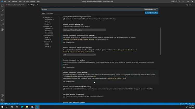The image size is (195, 109).
Task: Open the Default Profile Windows dropdown
Action: tap(79, 55)
